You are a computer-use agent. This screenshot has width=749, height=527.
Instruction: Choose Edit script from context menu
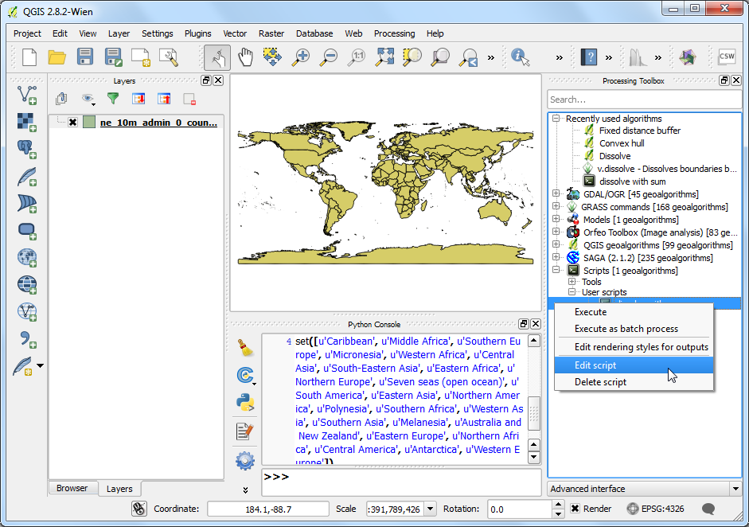(x=634, y=365)
